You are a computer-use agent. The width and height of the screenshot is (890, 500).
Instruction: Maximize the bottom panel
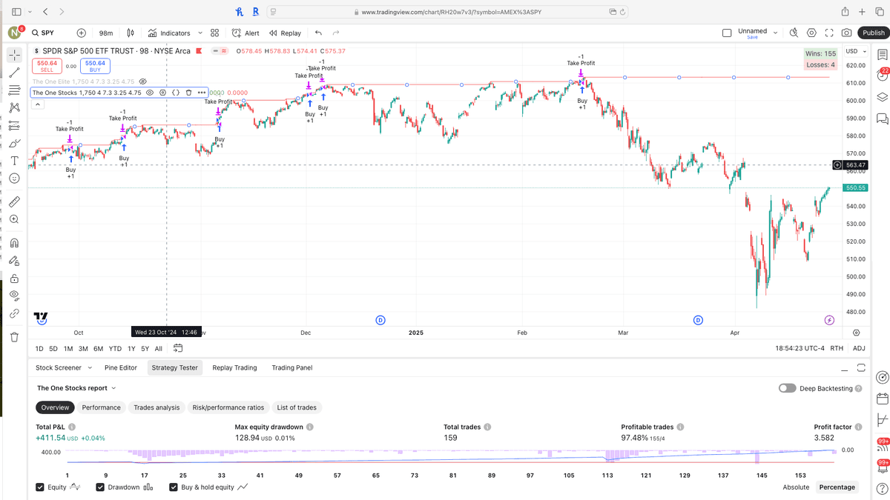coord(861,367)
